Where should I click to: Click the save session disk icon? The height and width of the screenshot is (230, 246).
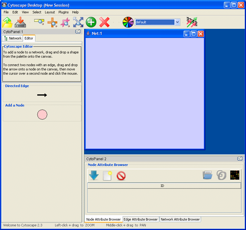20,22
